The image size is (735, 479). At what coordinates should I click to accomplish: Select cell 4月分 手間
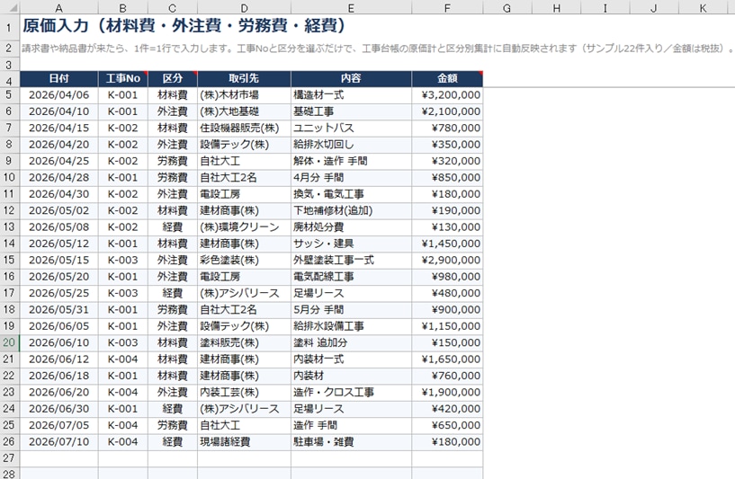click(351, 177)
